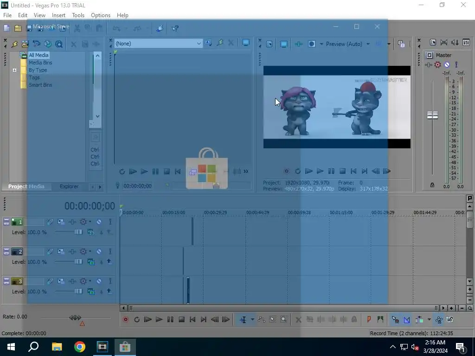
Task: Click the Get Media from Web globe icon
Action: (48, 44)
